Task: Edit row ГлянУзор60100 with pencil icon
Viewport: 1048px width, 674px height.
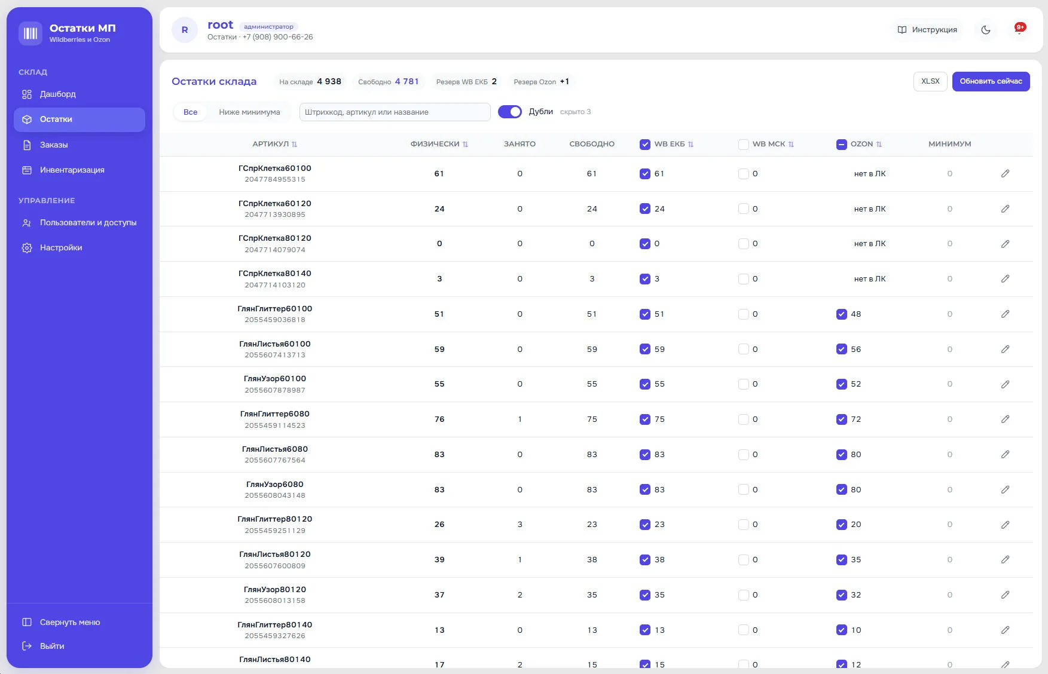Action: 1005,384
